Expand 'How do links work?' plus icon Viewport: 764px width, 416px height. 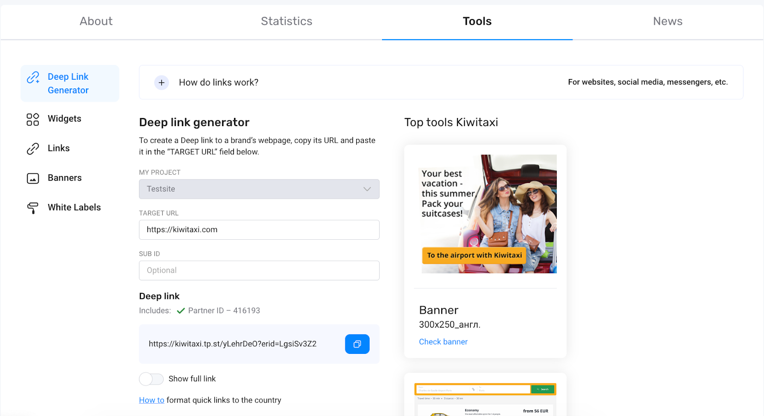click(161, 83)
